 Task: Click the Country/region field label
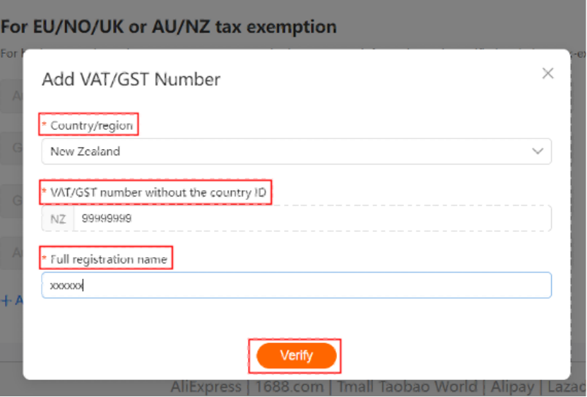coord(91,126)
